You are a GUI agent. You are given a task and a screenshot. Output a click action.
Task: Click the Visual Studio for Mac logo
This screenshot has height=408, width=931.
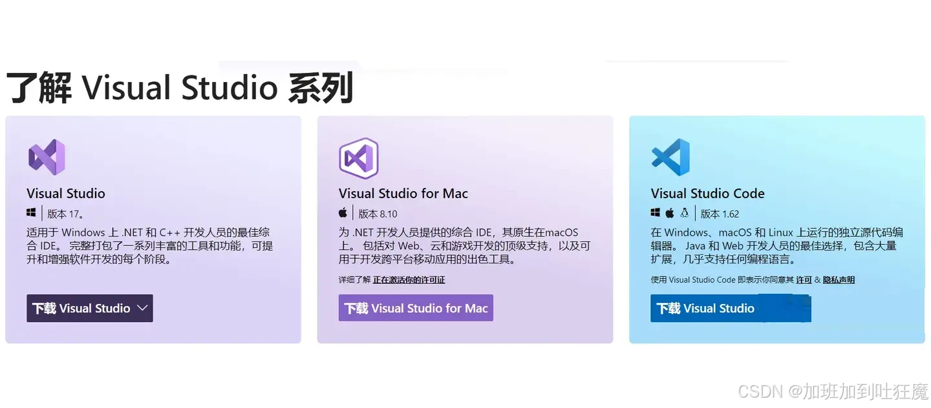pyautogui.click(x=358, y=158)
